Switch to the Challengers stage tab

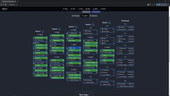76,16
